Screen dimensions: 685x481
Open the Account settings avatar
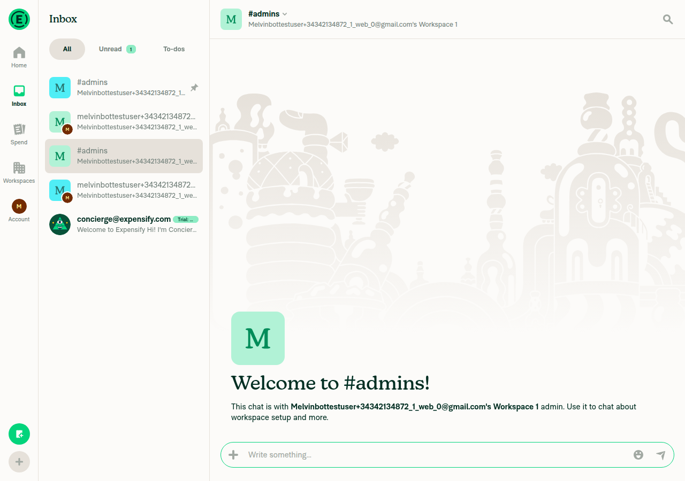(19, 211)
